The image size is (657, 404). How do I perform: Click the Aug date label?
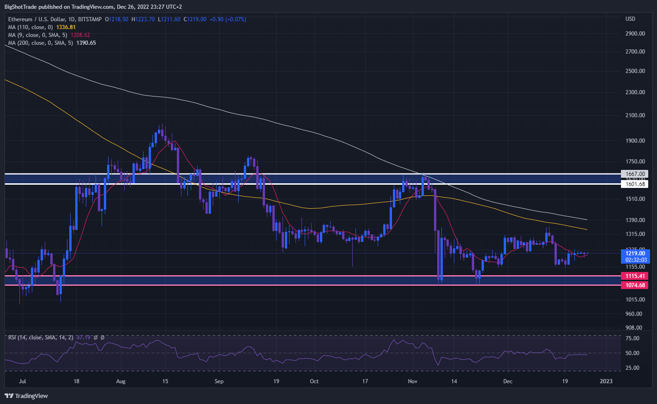click(x=121, y=381)
